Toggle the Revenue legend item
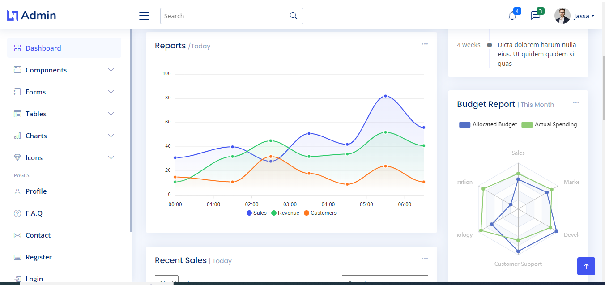This screenshot has width=605, height=285. pos(285,213)
